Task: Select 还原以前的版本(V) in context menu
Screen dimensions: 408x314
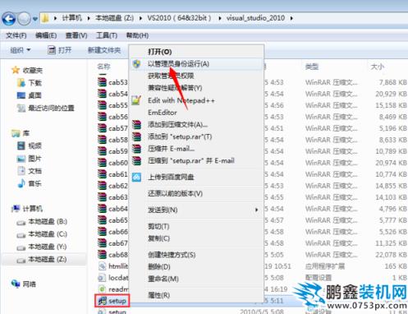Action: (x=175, y=193)
